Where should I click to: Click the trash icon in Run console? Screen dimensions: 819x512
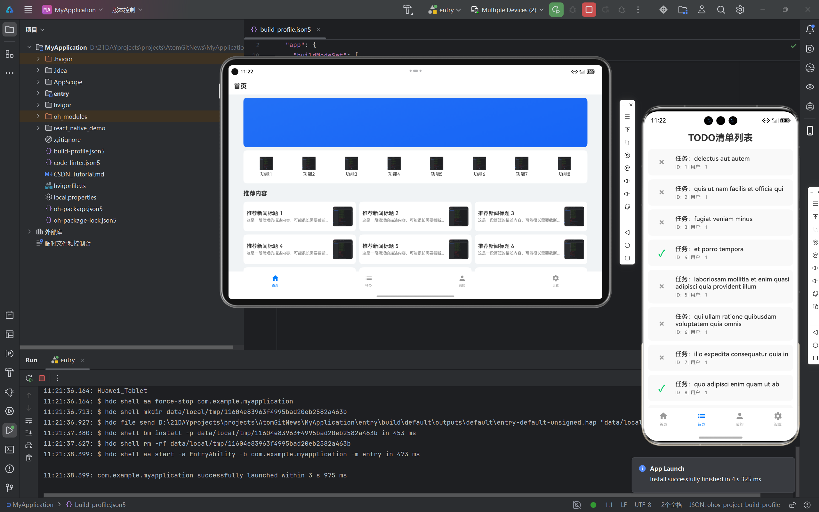pos(29,458)
